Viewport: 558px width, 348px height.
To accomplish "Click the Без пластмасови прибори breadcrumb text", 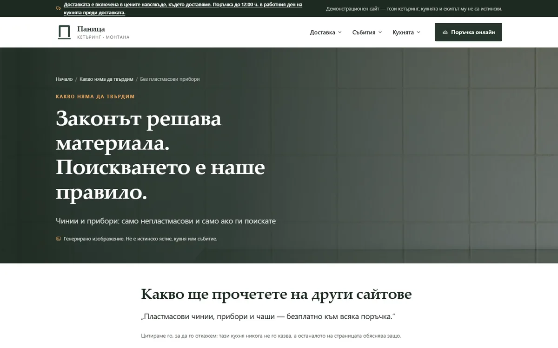I will click(170, 79).
